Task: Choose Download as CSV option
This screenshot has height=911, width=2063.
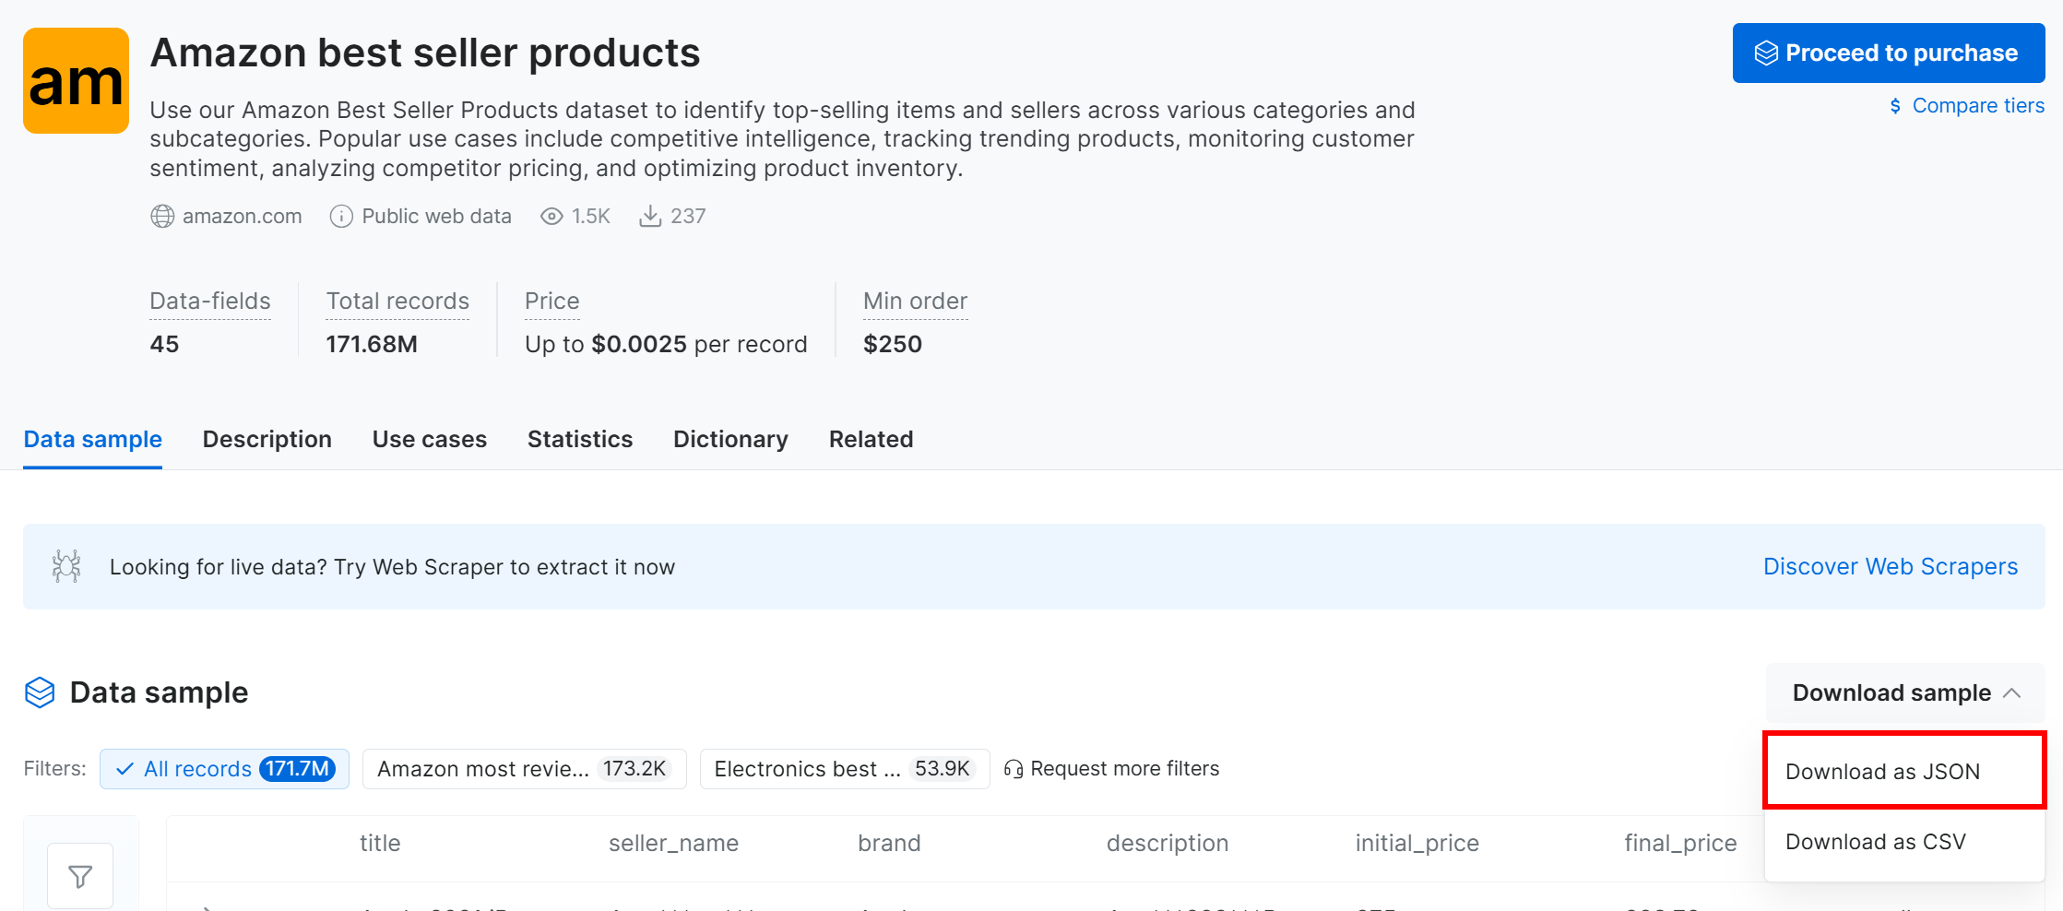Action: point(1876,841)
